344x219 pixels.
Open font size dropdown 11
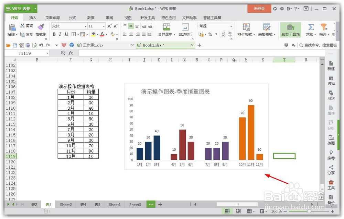click(104, 26)
